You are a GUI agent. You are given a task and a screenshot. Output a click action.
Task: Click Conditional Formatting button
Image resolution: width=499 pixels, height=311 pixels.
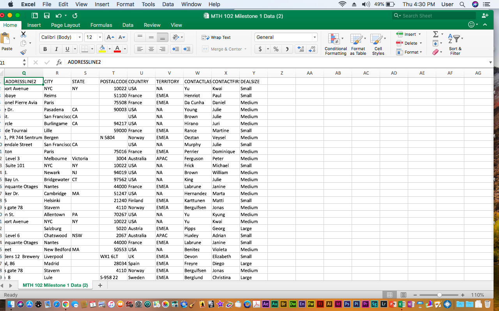click(x=336, y=44)
